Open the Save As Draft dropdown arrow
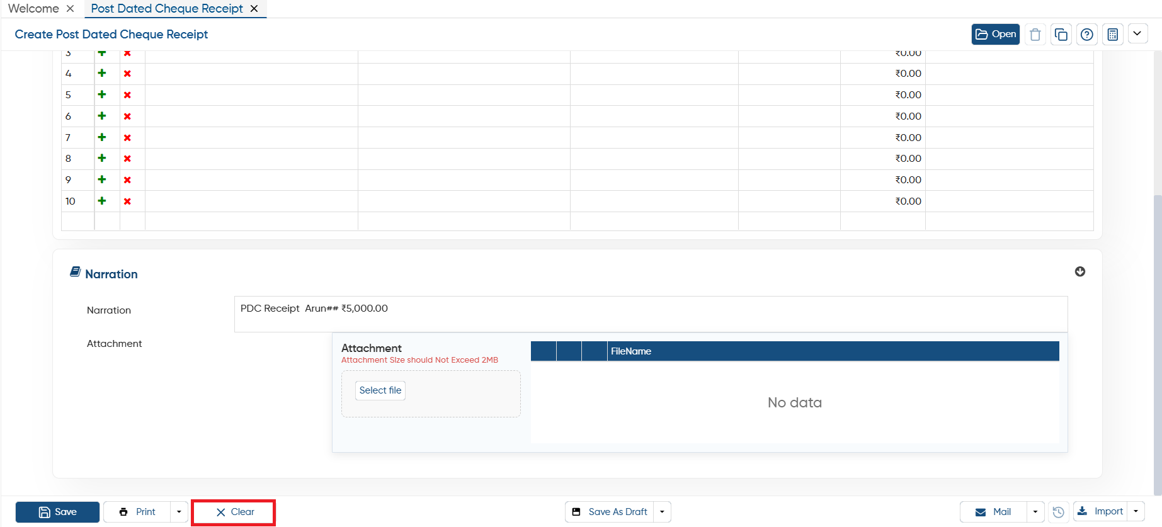 point(662,512)
